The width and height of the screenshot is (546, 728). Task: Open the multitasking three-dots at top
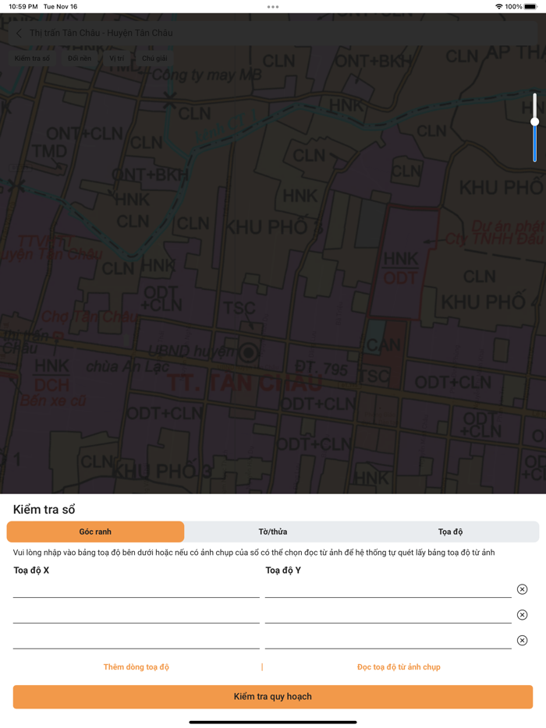click(x=273, y=6)
